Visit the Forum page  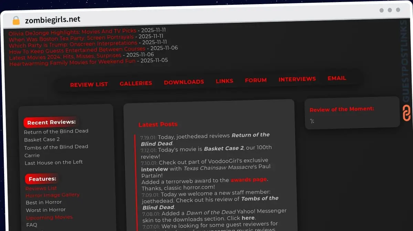click(256, 80)
